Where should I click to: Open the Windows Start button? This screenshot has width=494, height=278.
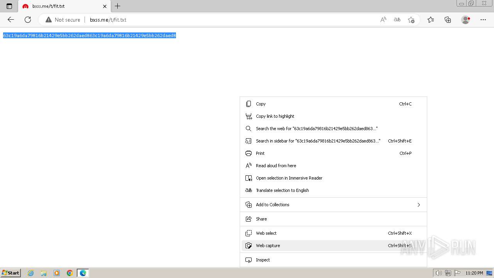(10, 273)
